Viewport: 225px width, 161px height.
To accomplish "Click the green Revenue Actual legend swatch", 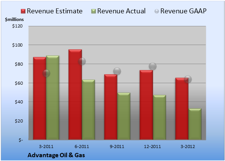I will (x=93, y=11).
